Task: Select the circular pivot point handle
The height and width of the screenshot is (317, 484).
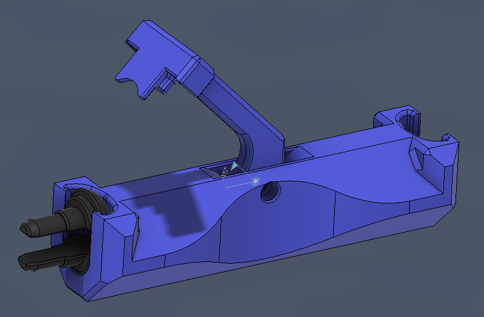Action: (x=255, y=182)
